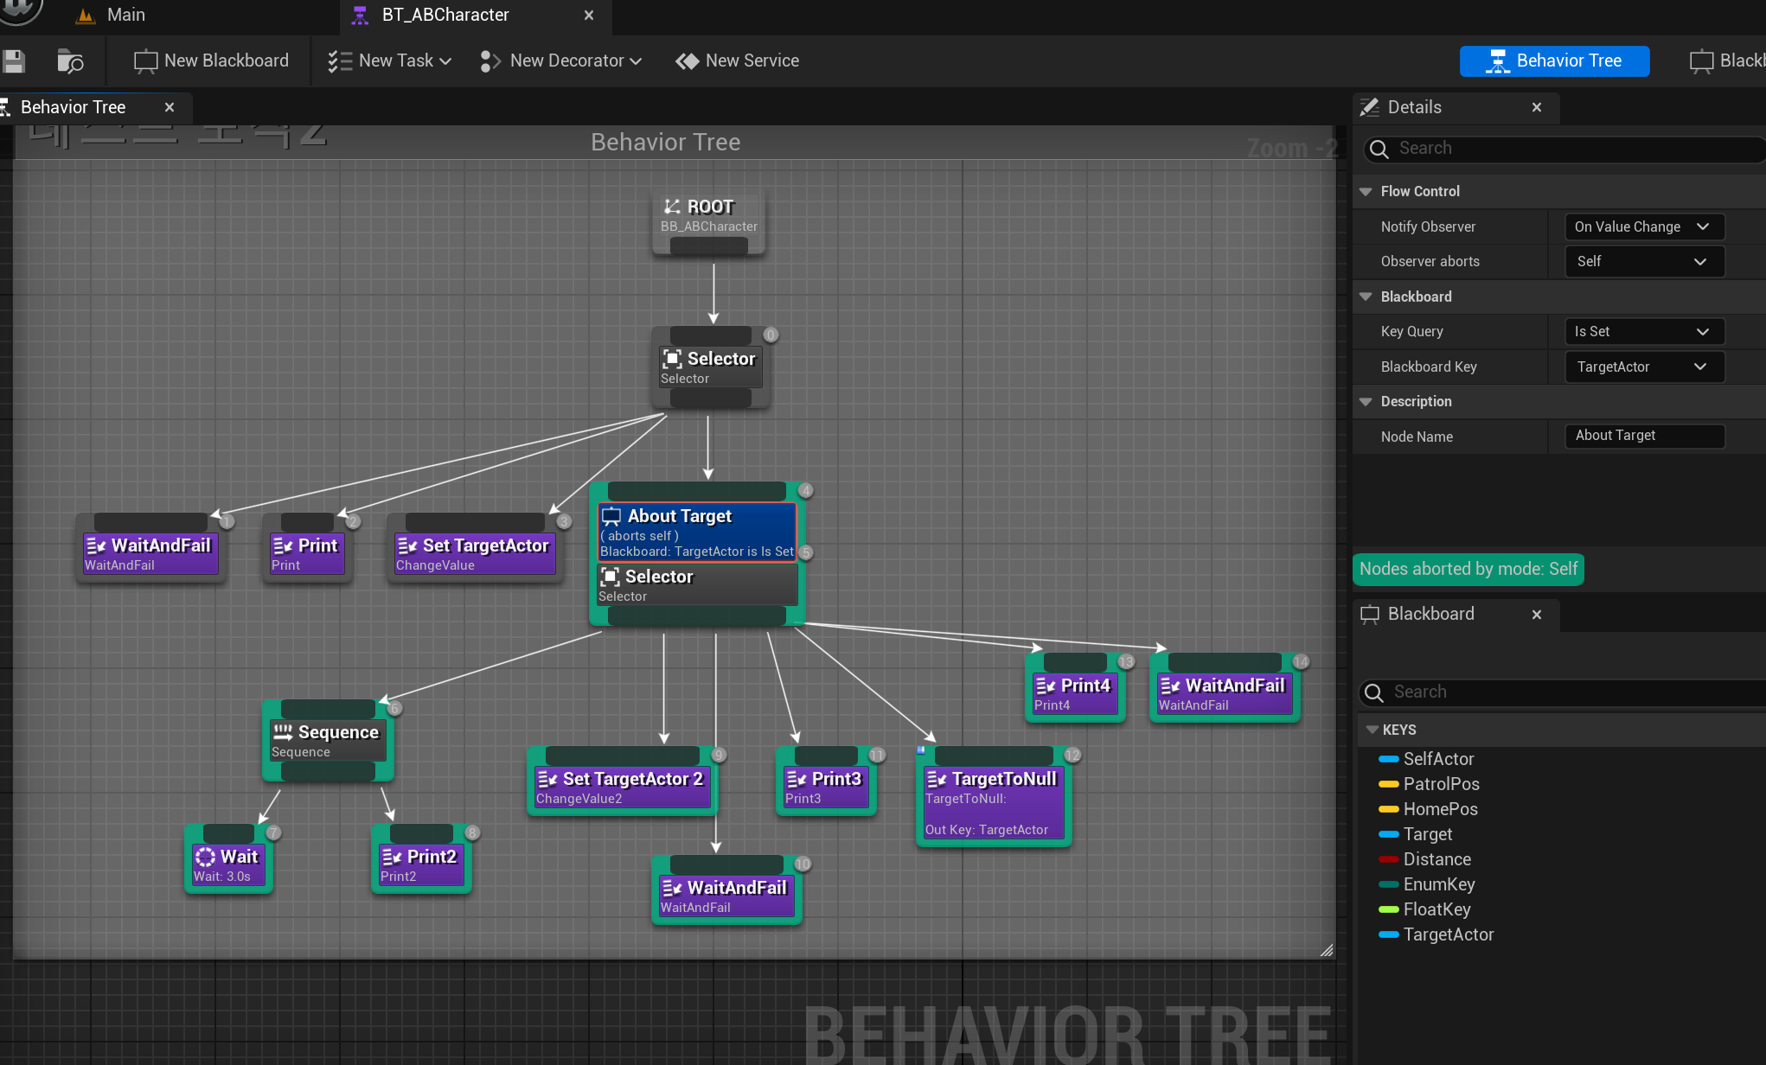Click the About Target decorator node

point(696,532)
